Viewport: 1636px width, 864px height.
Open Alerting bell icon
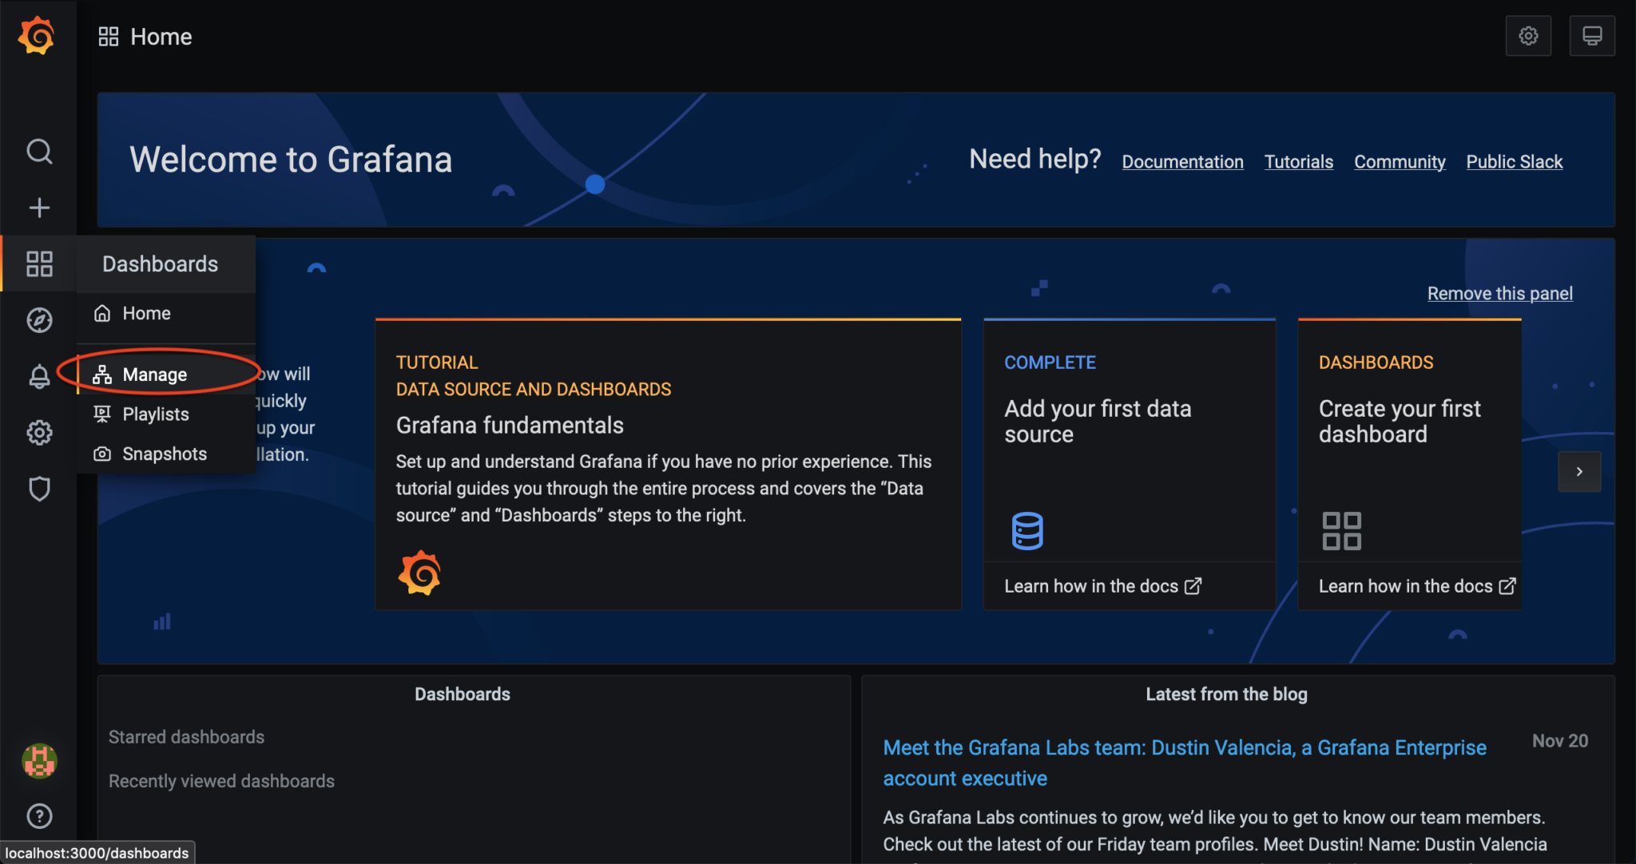point(39,376)
